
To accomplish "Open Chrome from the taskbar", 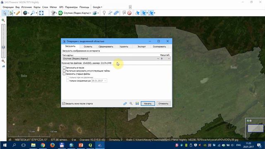I will pyautogui.click(x=43, y=145).
